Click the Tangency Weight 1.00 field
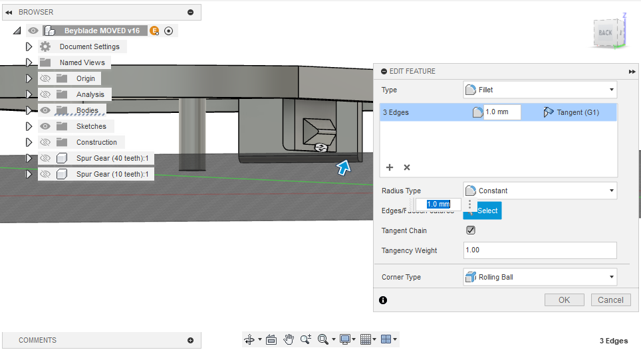This screenshot has height=350, width=641. tap(540, 250)
